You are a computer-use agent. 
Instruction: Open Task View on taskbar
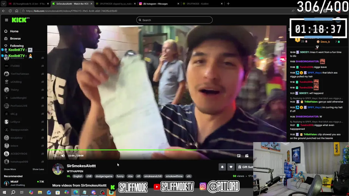click(22, 192)
